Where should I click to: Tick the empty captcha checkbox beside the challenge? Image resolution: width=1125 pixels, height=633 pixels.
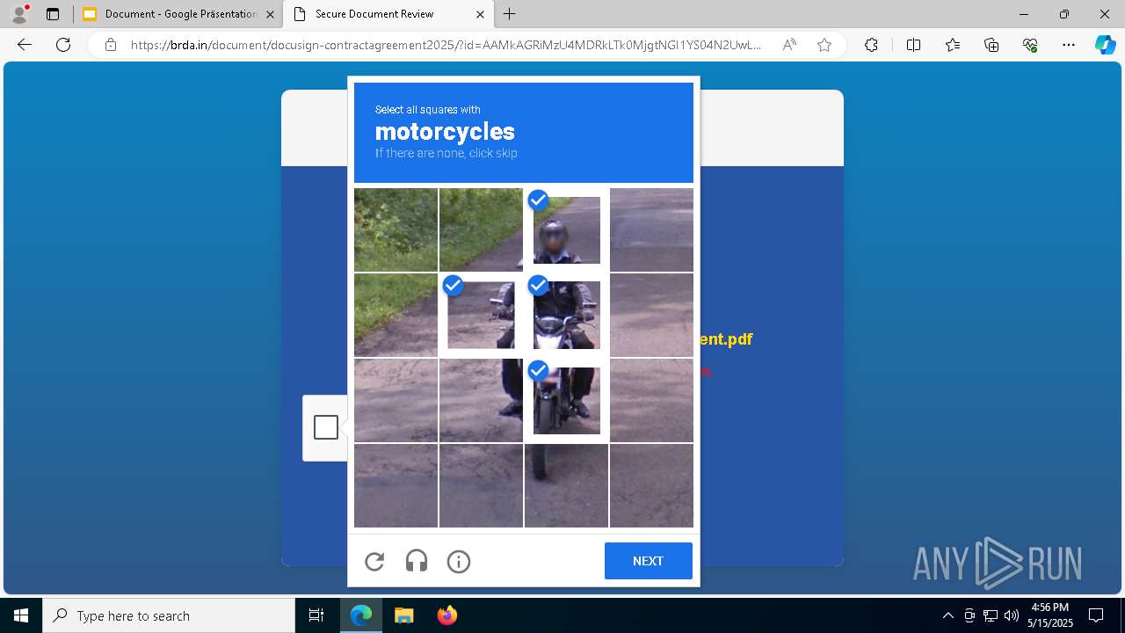[x=326, y=427]
